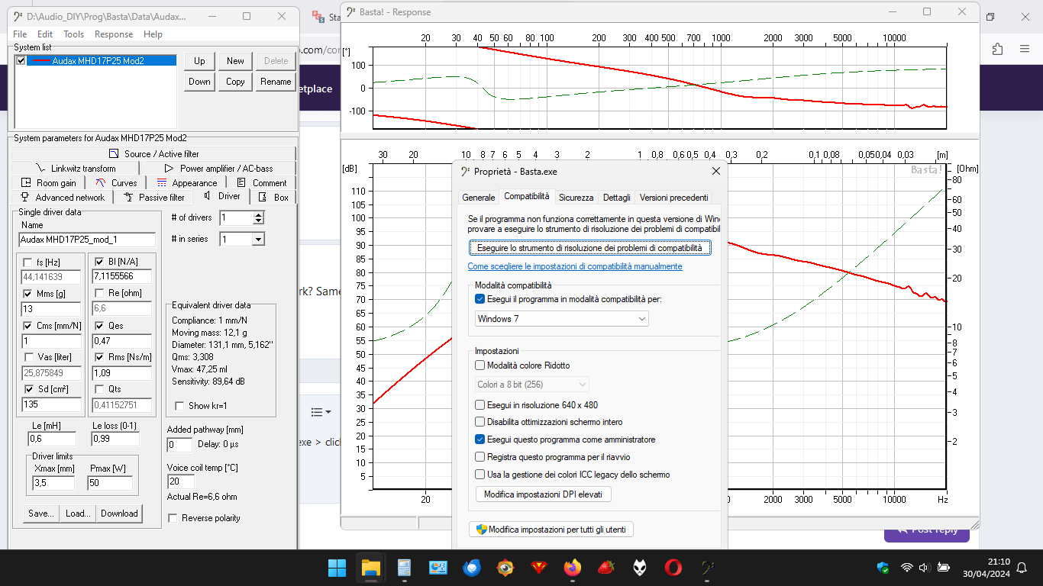The height and width of the screenshot is (586, 1043).
Task: Check the Reverse polarity box
Action: point(174,518)
